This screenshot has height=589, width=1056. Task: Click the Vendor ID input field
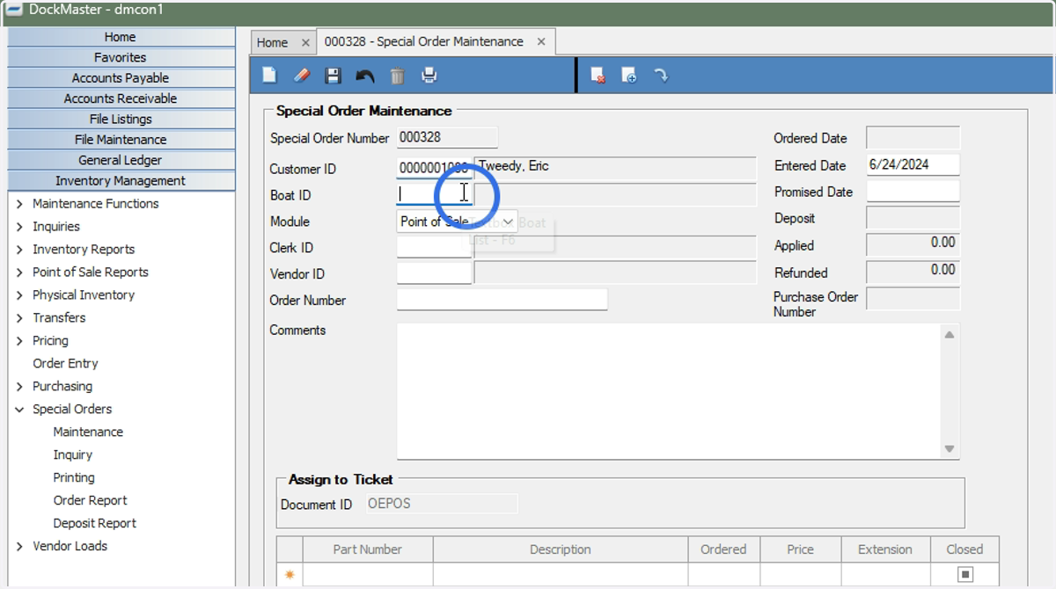click(435, 273)
